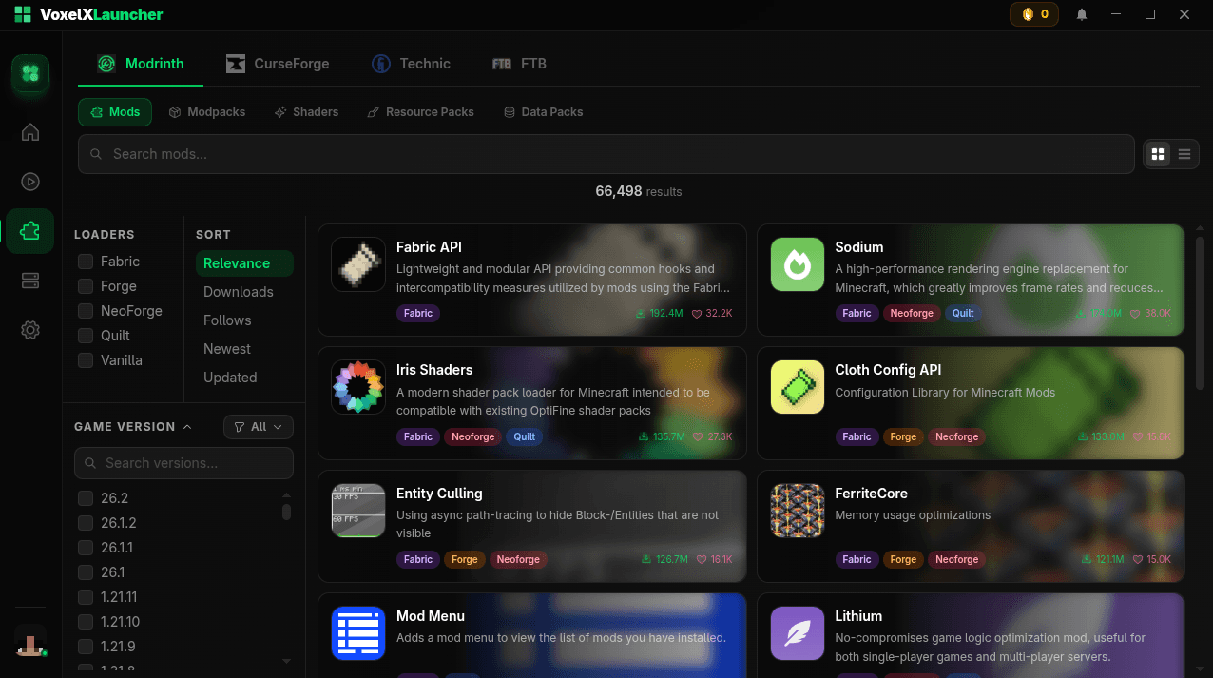This screenshot has height=678, width=1213.
Task: Click the Lithium feather icon
Action: [798, 633]
